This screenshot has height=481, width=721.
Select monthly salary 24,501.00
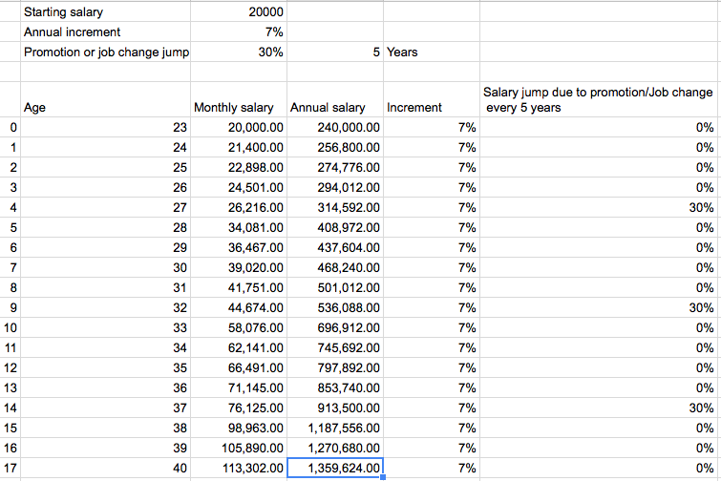tap(239, 187)
